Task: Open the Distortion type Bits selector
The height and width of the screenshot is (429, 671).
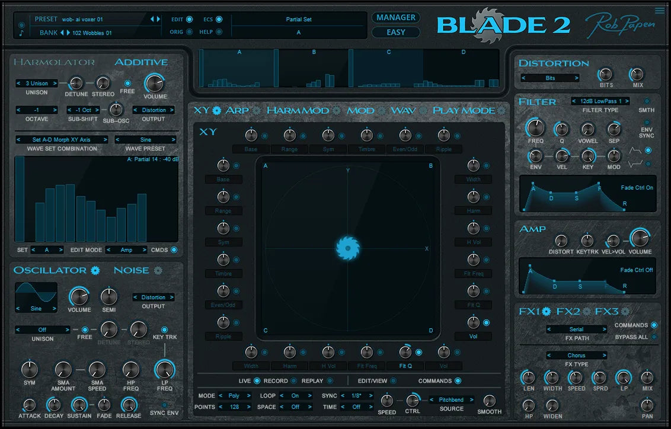Action: tap(550, 78)
